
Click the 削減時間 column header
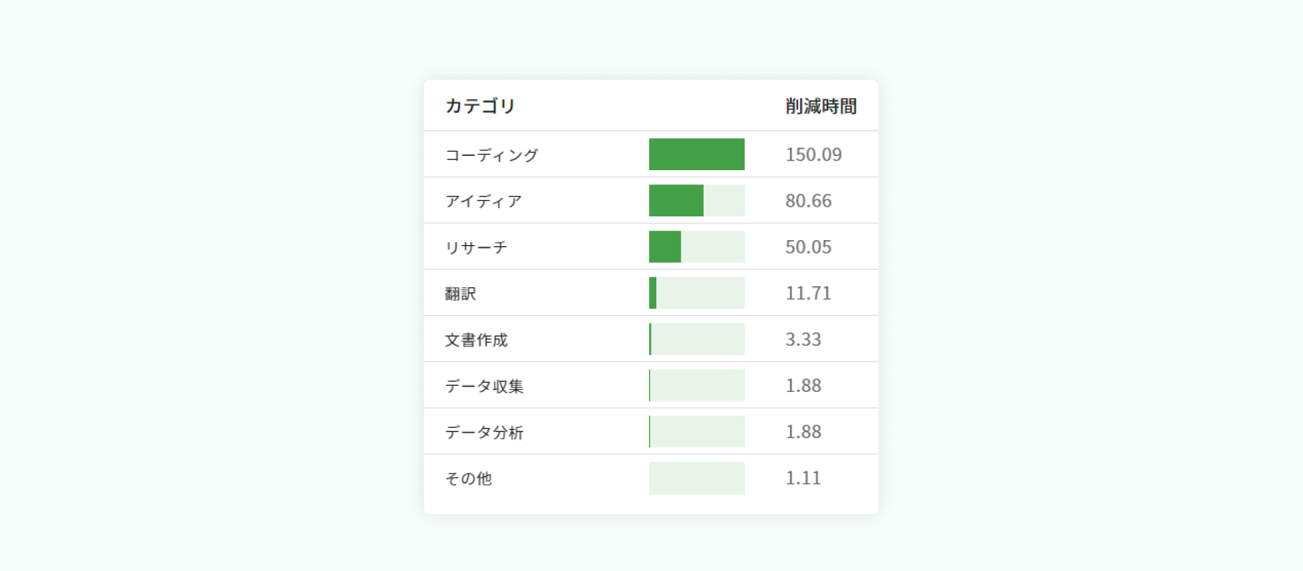(x=820, y=106)
